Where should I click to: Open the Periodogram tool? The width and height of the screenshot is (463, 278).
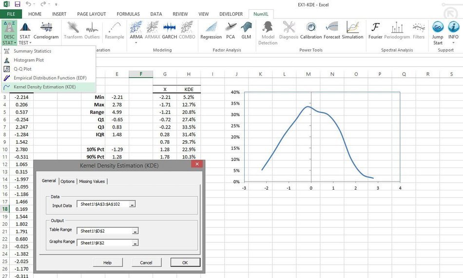click(397, 31)
